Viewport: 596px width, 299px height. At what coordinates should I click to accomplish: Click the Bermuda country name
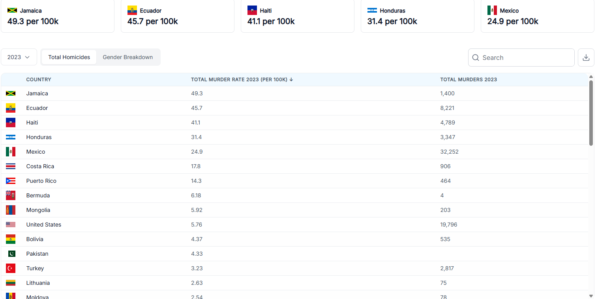point(38,195)
